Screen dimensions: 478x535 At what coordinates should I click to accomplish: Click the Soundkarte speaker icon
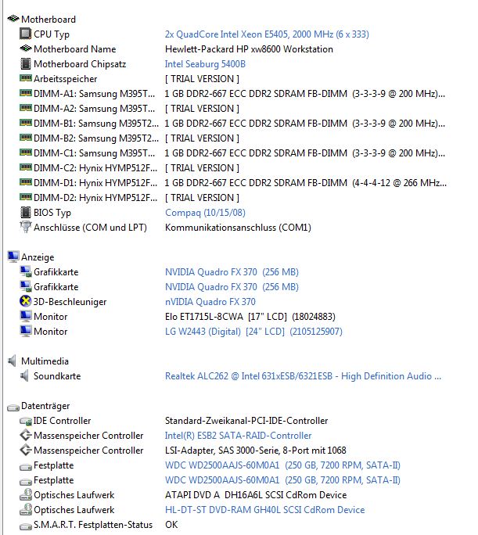(x=24, y=375)
